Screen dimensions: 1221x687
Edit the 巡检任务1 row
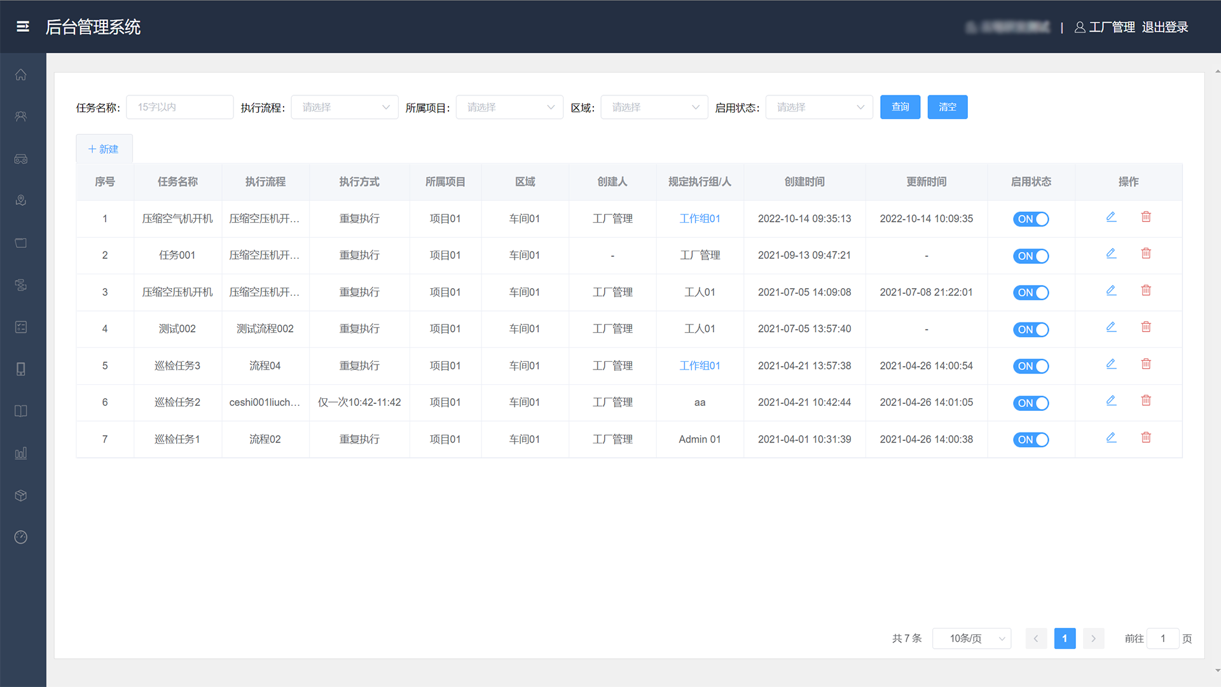(x=1111, y=438)
